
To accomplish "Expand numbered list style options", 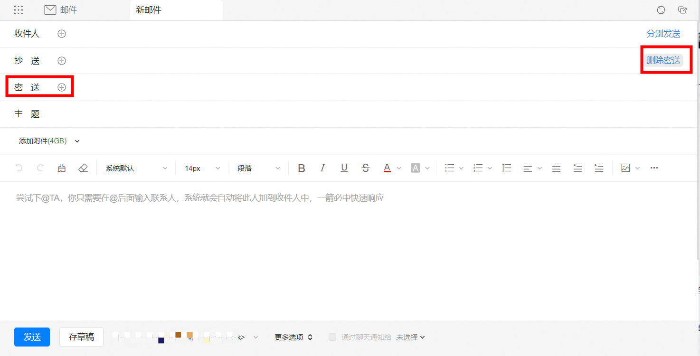I will [x=490, y=168].
